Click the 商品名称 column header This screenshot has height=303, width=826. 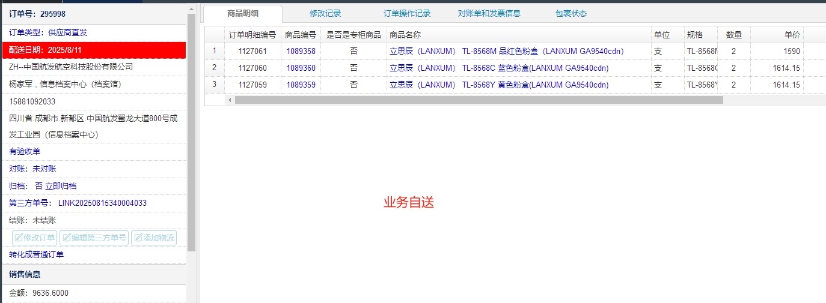tap(405, 35)
